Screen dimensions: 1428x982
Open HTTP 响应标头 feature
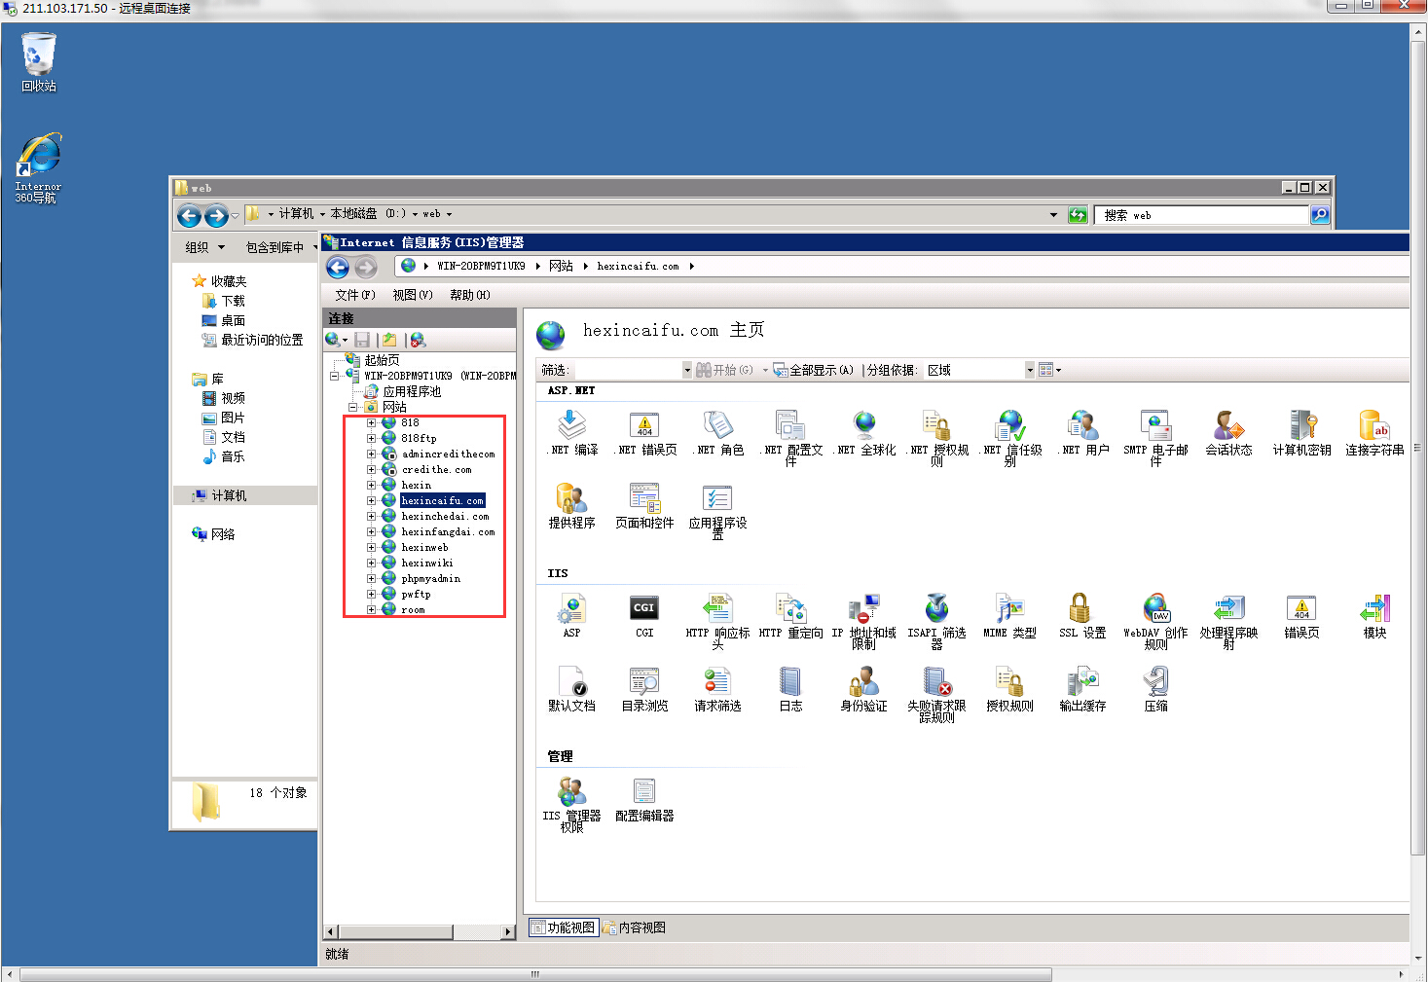(x=717, y=621)
